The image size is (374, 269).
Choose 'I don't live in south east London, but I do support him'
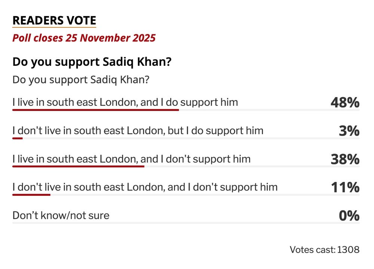point(138,130)
